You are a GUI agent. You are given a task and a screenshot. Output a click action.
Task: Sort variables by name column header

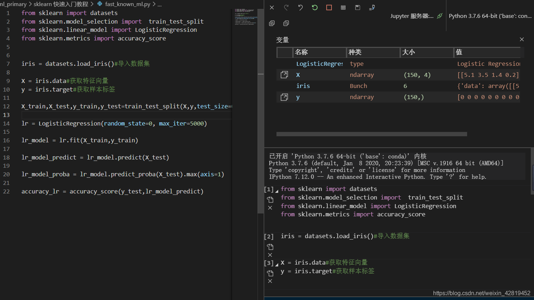tap(319, 52)
